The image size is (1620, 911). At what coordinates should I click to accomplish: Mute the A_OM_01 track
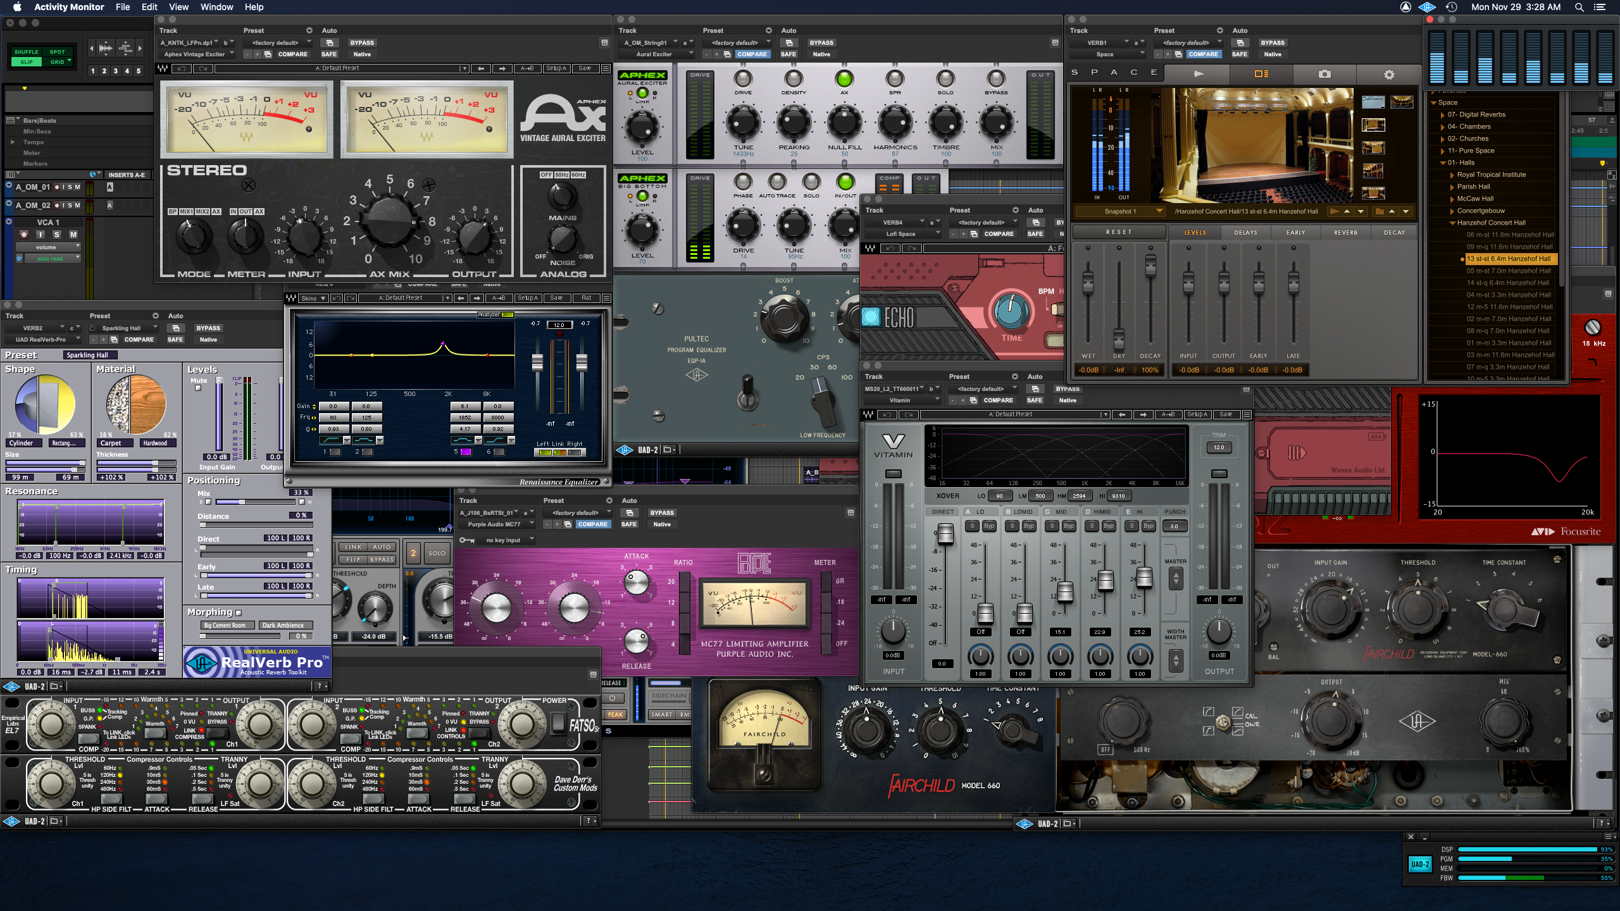tap(78, 187)
